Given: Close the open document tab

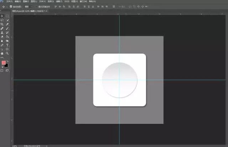Looking at the screenshot, I should [47, 11].
